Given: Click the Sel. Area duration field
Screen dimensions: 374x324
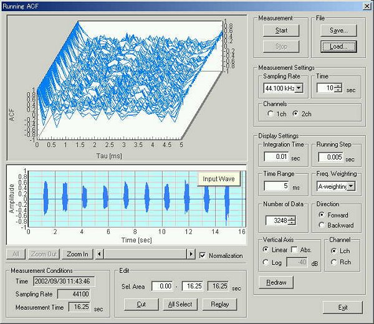Looking at the screenshot, I should click(x=218, y=286).
